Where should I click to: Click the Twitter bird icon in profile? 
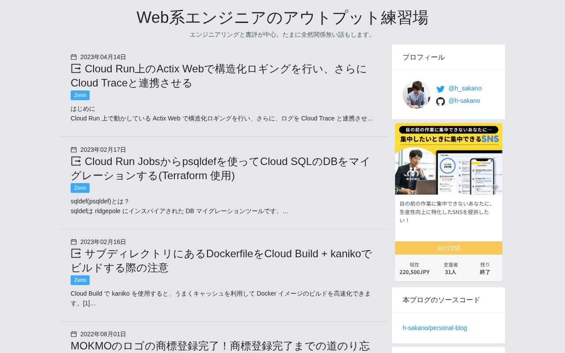440,89
